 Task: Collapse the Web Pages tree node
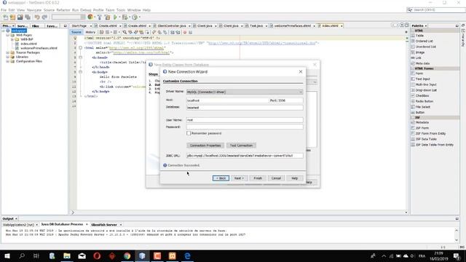8,35
